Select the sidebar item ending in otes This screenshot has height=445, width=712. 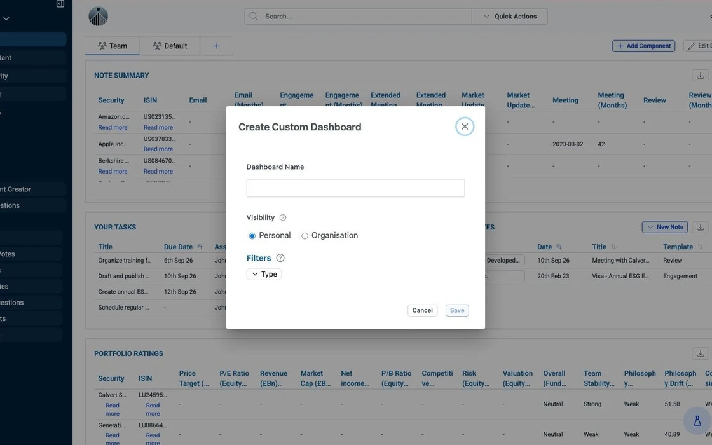click(32, 254)
